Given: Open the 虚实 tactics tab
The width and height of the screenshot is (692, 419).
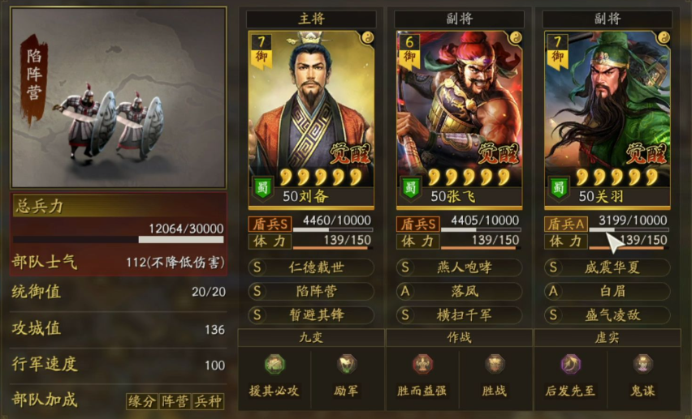Looking at the screenshot, I should 608,337.
